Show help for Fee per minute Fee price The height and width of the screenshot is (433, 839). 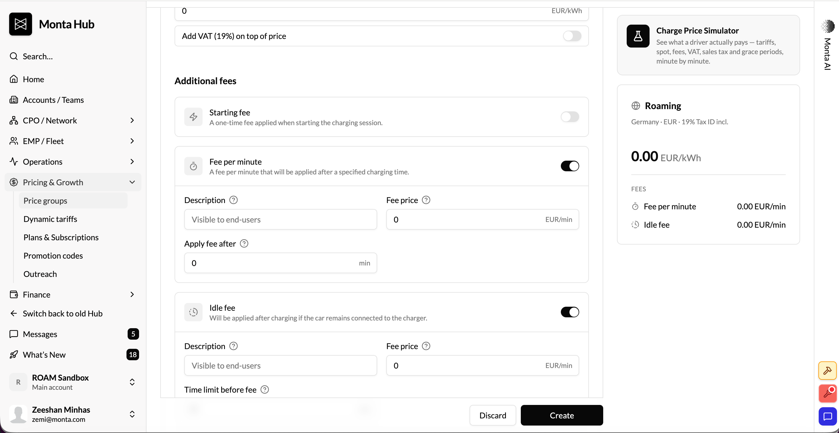(426, 200)
